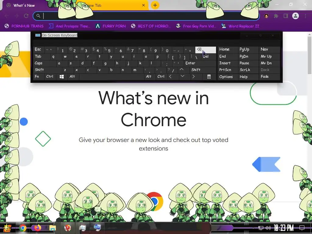Click the context menu key icon
This screenshot has height=234, width=312.
point(209,76)
